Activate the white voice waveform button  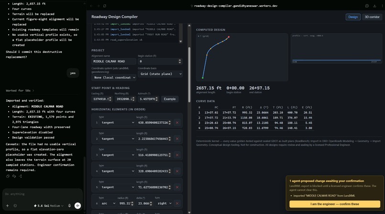(77, 206)
